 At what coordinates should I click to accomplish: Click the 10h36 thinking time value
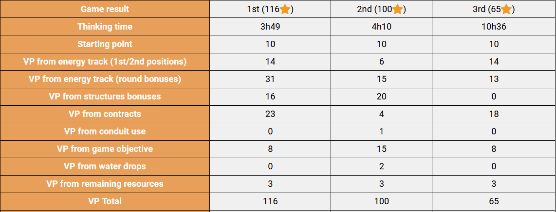click(494, 27)
